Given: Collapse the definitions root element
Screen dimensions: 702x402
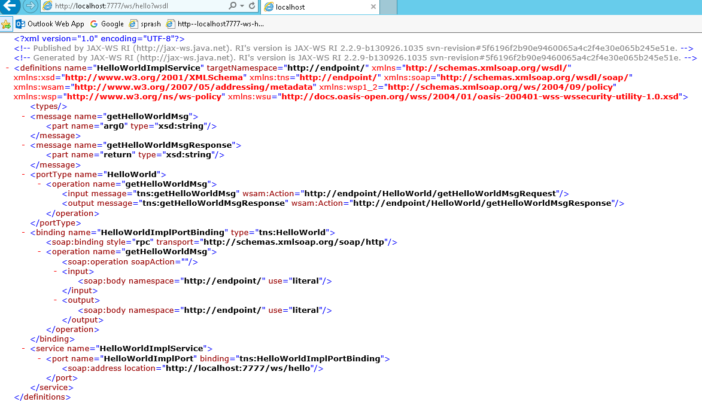Looking at the screenshot, I should point(7,68).
